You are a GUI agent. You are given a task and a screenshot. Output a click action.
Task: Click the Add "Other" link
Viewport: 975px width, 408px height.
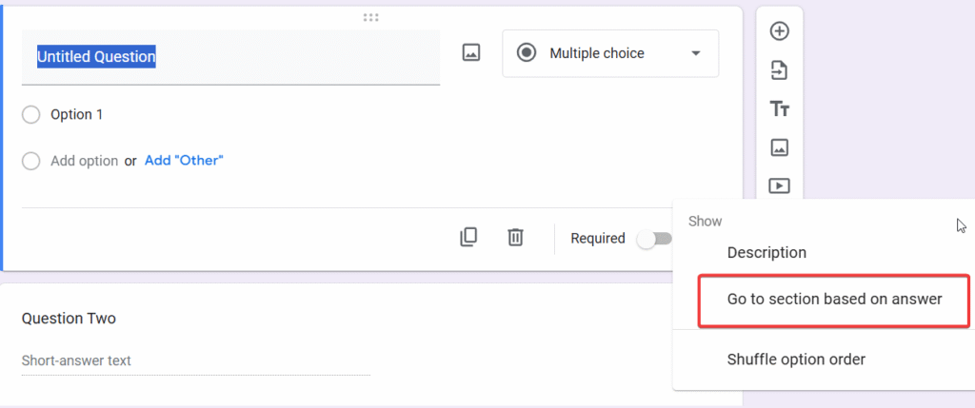[x=184, y=161]
